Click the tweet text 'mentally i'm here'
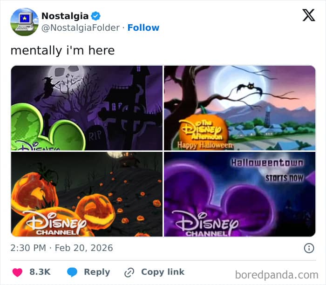 coord(62,50)
